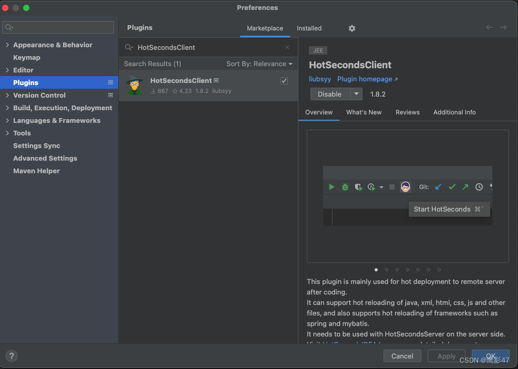Click the forward navigation arrow
The height and width of the screenshot is (369, 518).
(504, 27)
